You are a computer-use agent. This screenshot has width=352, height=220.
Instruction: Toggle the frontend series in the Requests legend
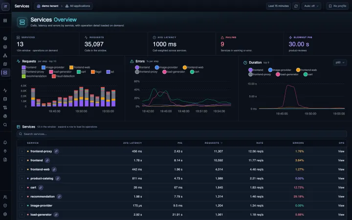(x=29, y=67)
